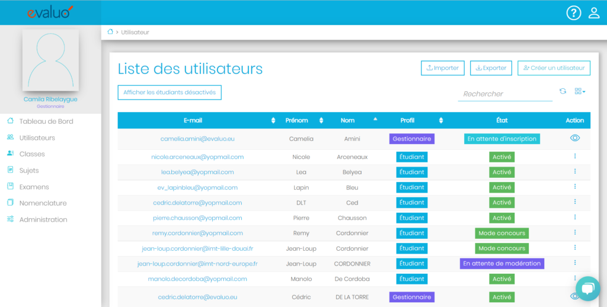
Task: Toggle Afficher les étudiants désactivés
Action: coord(170,92)
